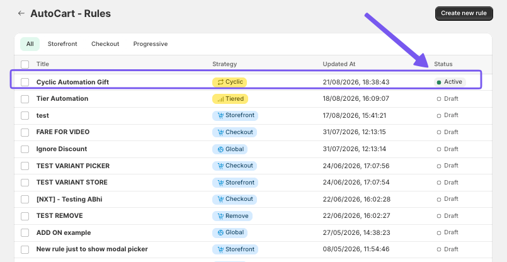This screenshot has width=507, height=262.
Task: Click the Strategy column header
Action: 225,64
